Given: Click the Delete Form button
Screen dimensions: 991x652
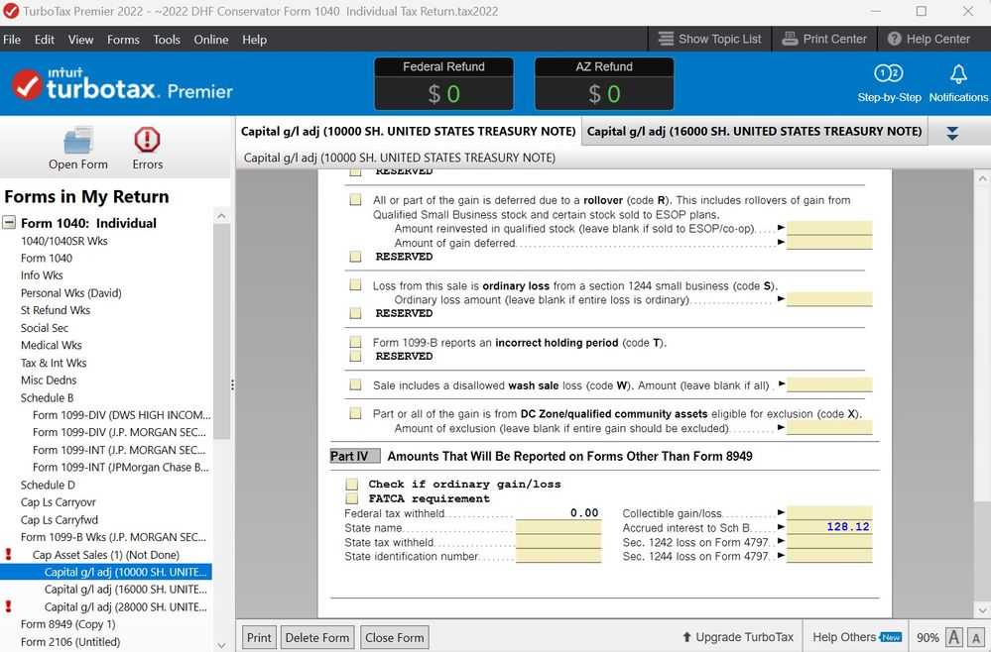Looking at the screenshot, I should (317, 637).
